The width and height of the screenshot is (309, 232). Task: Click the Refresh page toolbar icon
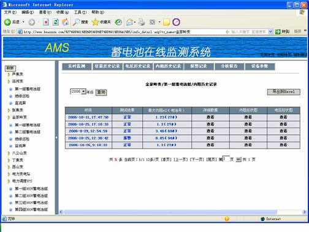pyautogui.click(x=56, y=22)
